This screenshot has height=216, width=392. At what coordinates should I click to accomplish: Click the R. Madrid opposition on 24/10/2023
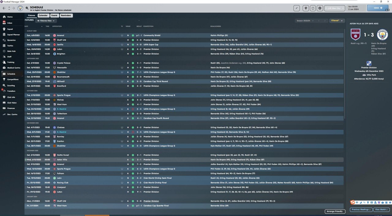61,109
